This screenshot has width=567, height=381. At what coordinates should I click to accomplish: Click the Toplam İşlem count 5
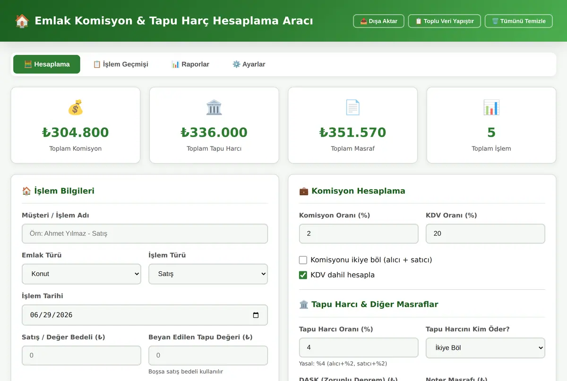point(491,132)
